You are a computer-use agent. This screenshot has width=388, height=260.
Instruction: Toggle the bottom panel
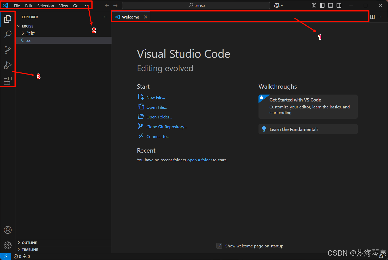[x=331, y=5]
